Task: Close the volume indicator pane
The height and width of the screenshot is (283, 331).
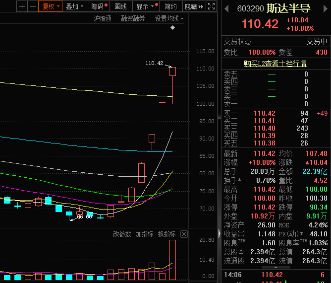Action: click(184, 234)
